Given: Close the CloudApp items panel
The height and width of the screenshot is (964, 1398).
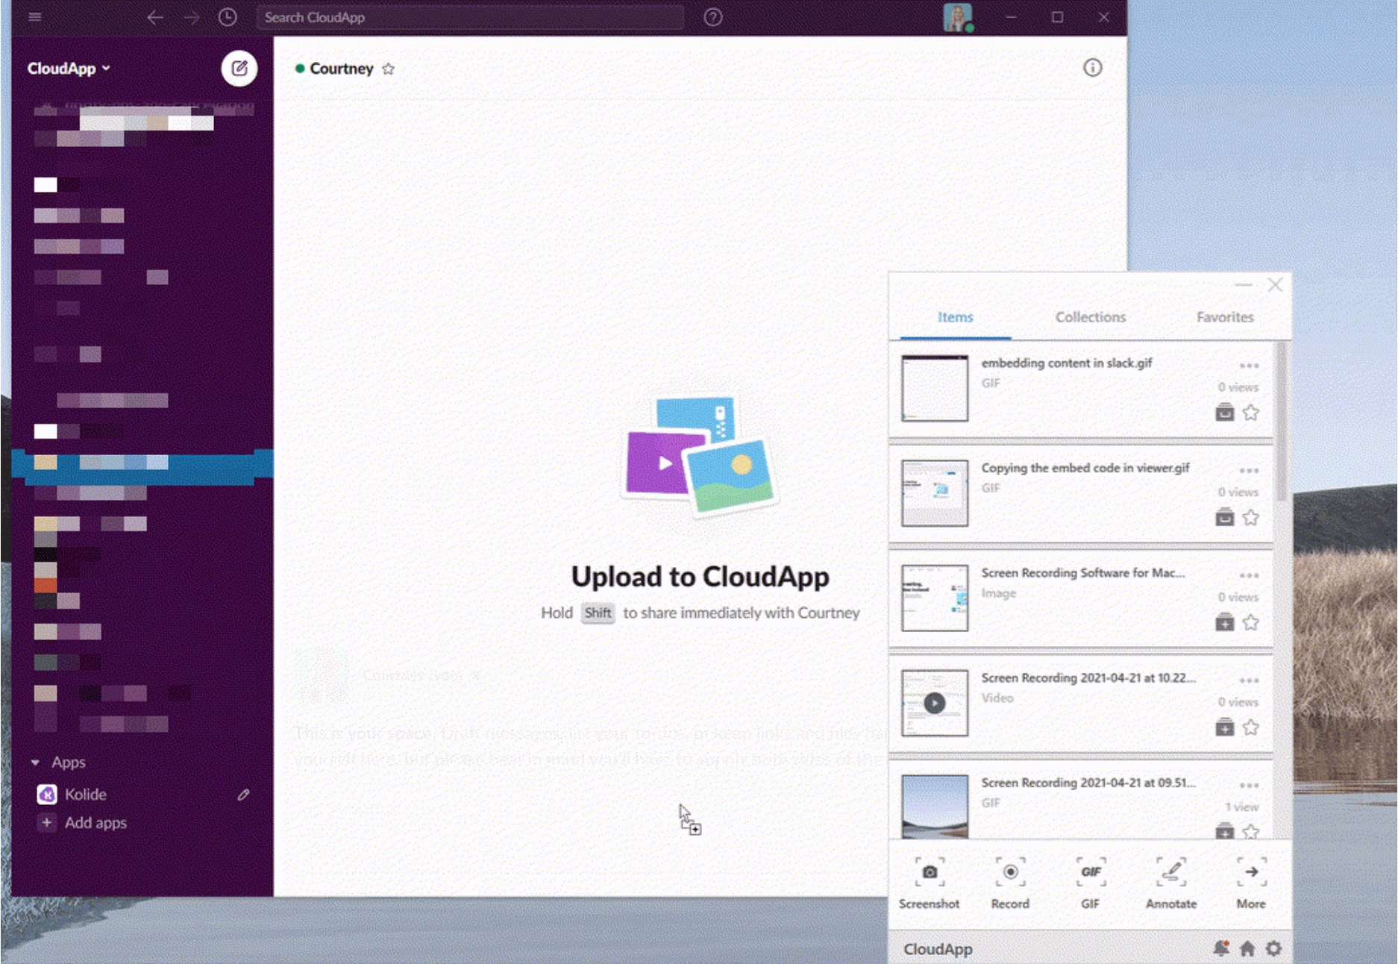Looking at the screenshot, I should tap(1275, 285).
